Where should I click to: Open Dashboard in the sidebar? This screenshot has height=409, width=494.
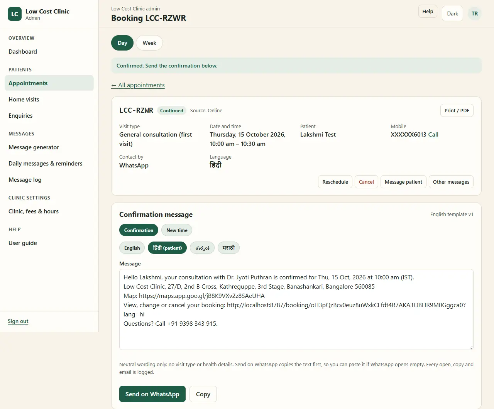click(49, 52)
